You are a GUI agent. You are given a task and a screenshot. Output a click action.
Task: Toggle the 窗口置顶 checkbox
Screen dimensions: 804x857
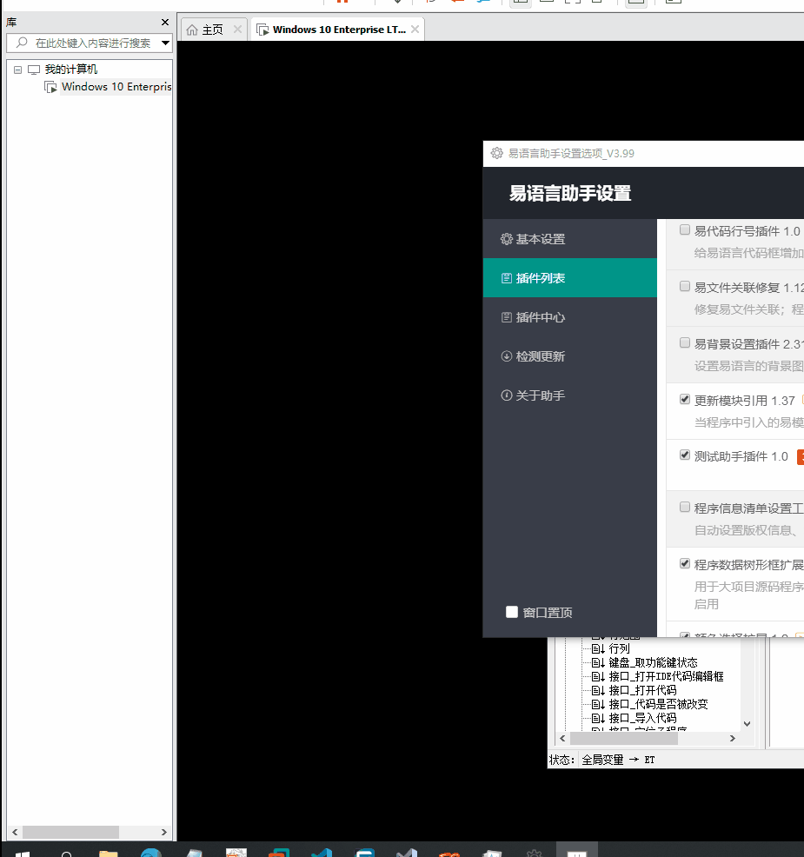click(512, 612)
